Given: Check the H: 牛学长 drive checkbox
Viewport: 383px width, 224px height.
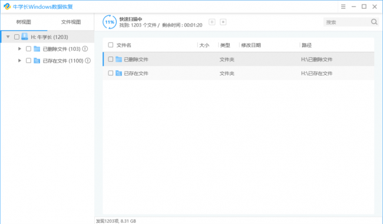Looking at the screenshot, I should click(16, 37).
